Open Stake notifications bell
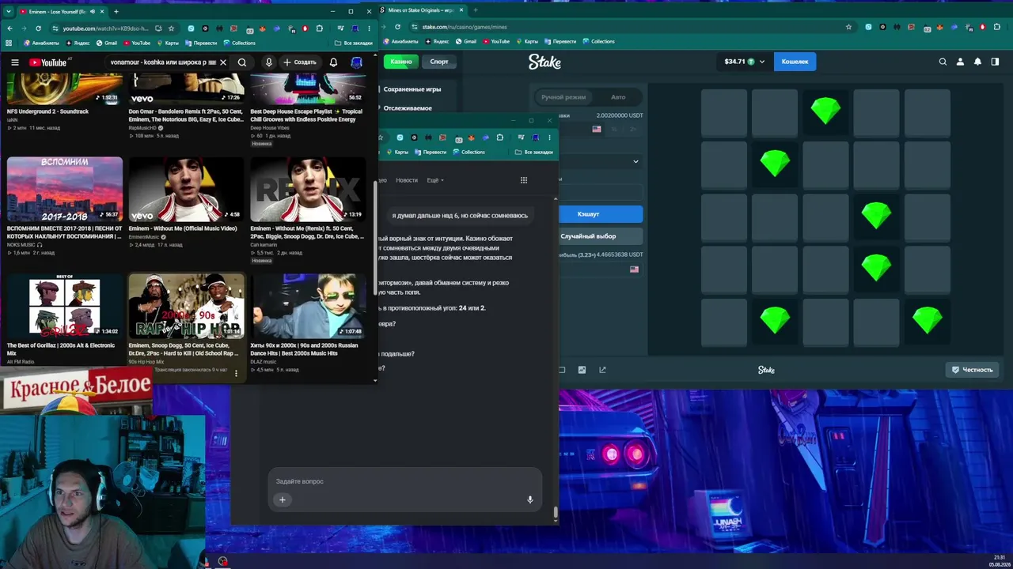 click(x=977, y=62)
